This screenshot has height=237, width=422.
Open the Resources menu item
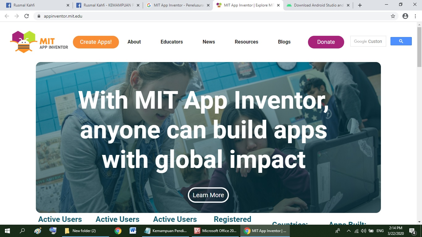[x=247, y=42]
